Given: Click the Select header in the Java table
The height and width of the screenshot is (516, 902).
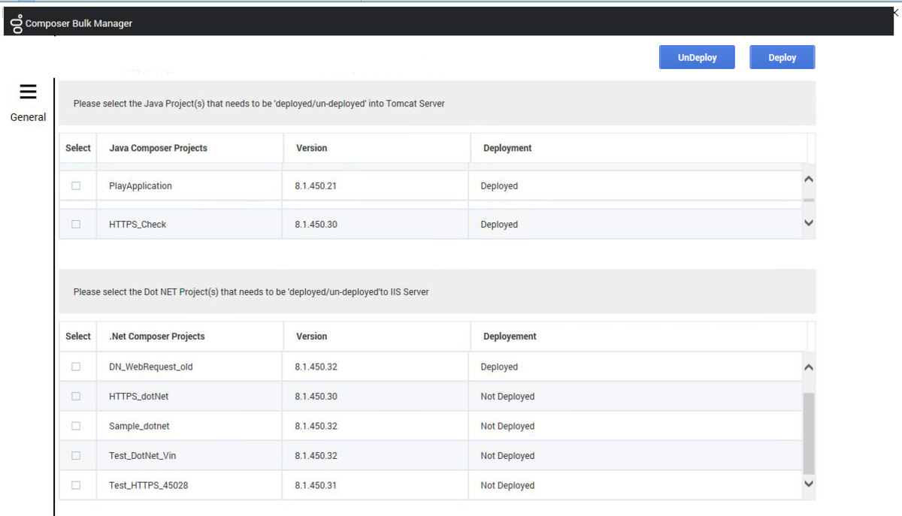Looking at the screenshot, I should tap(78, 148).
